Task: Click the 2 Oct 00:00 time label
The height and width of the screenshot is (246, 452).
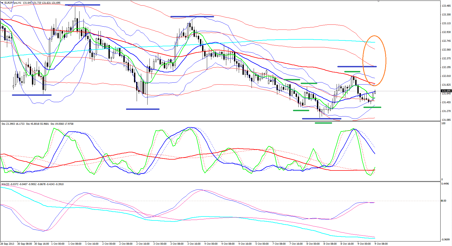Action: [109, 244]
